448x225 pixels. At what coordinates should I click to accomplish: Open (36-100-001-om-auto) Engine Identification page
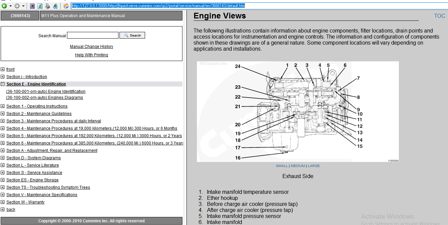tap(46, 92)
